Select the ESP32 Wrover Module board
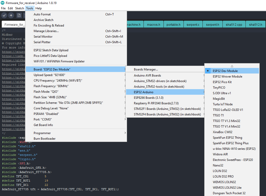Screen dimensions: 266x196 point(232,77)
